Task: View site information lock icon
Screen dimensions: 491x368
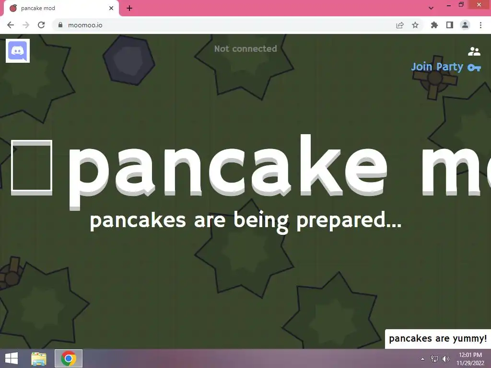Action: pyautogui.click(x=60, y=25)
